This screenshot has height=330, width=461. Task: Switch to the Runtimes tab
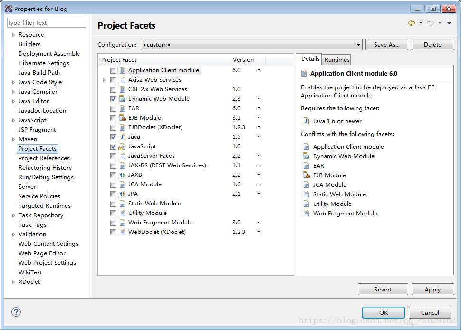click(x=336, y=60)
